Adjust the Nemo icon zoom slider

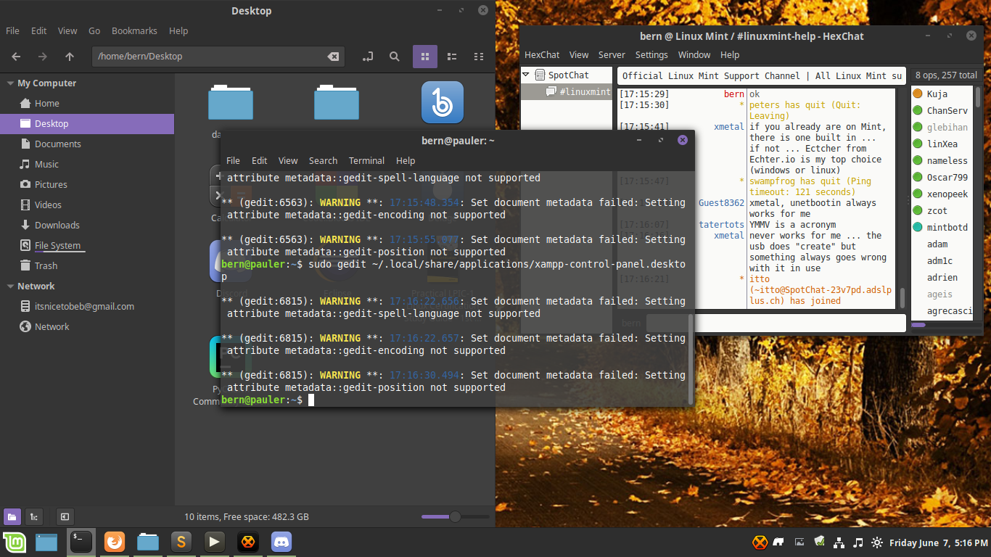click(x=455, y=516)
